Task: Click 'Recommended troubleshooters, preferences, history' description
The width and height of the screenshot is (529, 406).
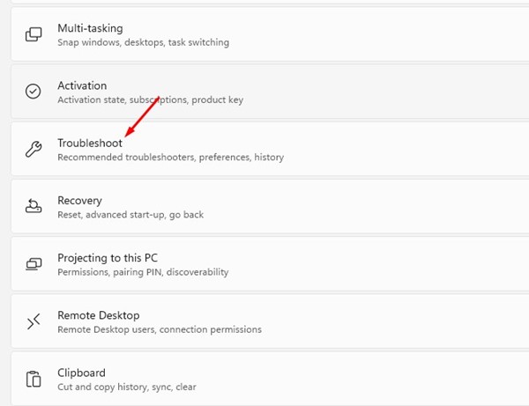Action: [170, 158]
